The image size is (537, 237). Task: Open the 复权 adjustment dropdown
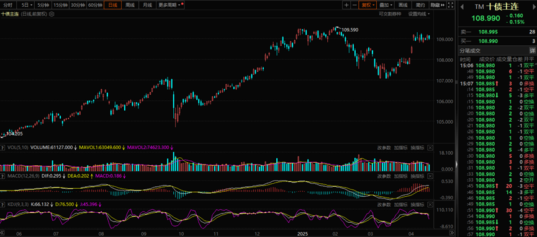(x=367, y=5)
